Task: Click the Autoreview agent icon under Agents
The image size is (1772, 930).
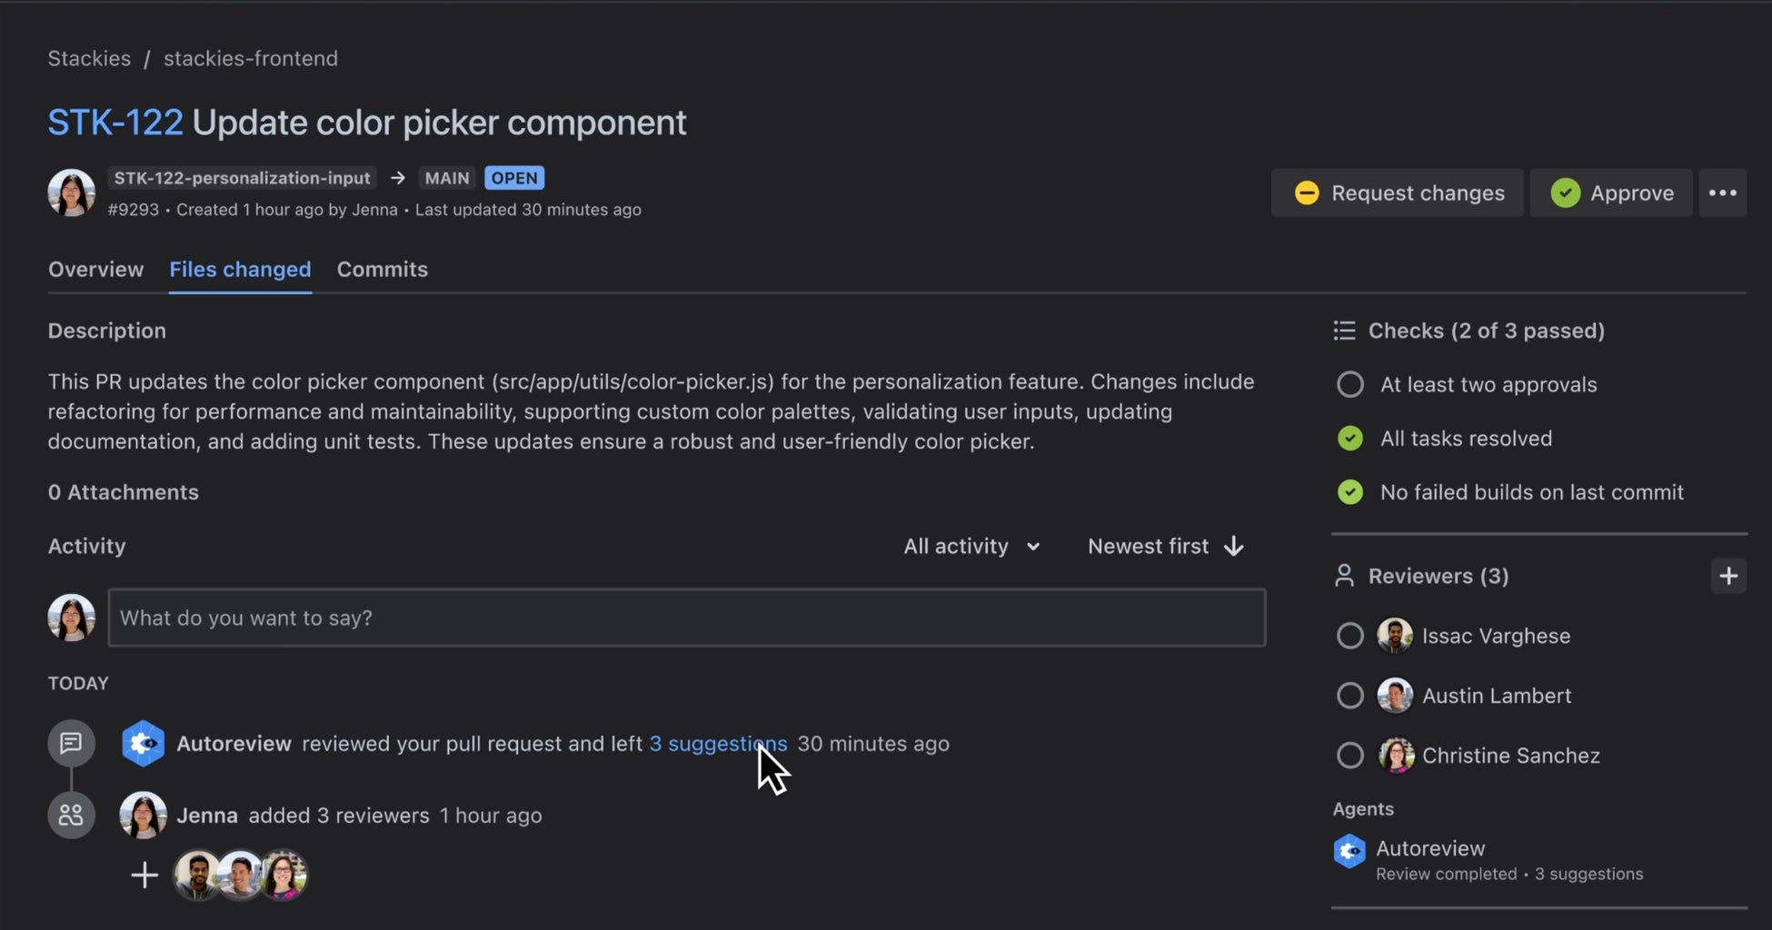Action: point(1349,852)
